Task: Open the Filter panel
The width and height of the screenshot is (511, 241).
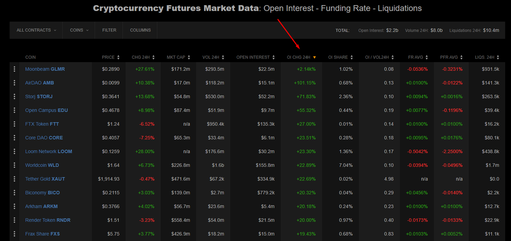Action: pos(109,30)
